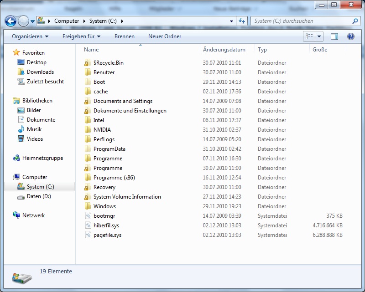This screenshot has height=292, width=365.
Task: Click the $Recycle.Bin locked folder icon
Action: pos(88,62)
